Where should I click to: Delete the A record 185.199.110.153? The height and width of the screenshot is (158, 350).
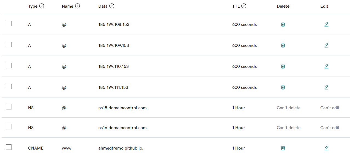point(283,66)
